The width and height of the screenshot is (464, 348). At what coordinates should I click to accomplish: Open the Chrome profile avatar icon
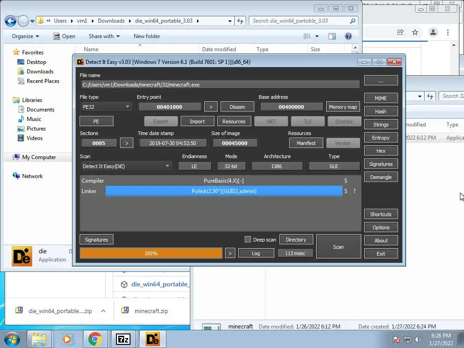click(433, 32)
